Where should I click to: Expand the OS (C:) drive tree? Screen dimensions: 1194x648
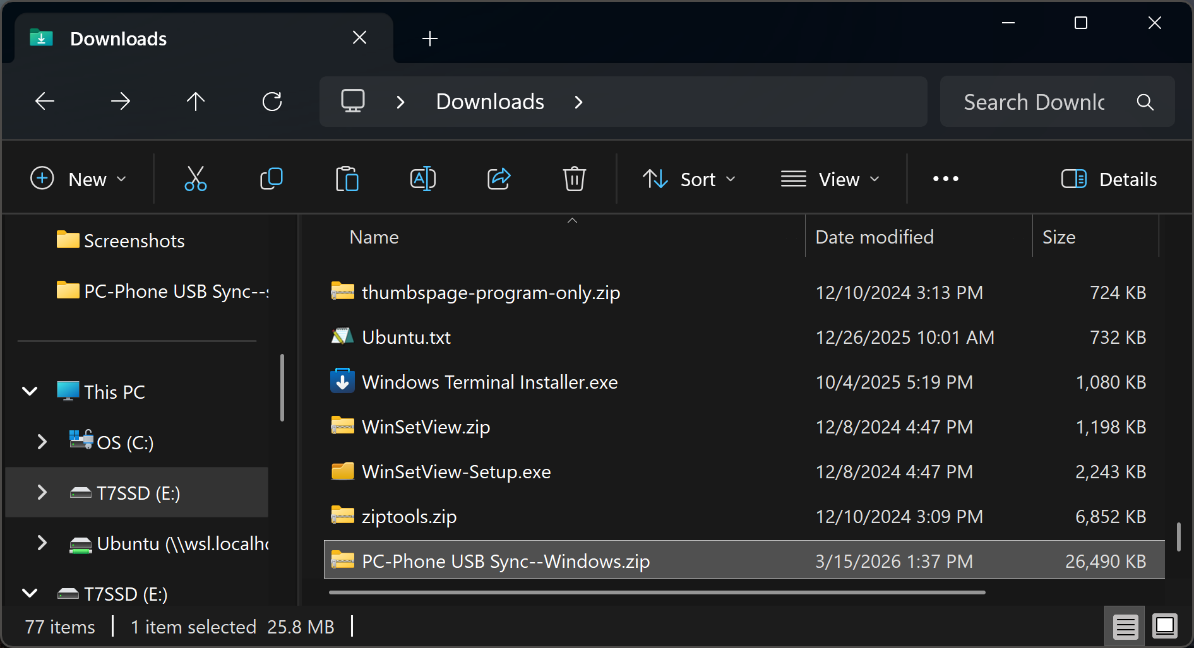(x=42, y=442)
